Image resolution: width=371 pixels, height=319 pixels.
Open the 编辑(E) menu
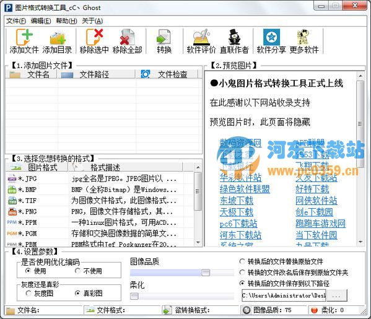(41, 21)
